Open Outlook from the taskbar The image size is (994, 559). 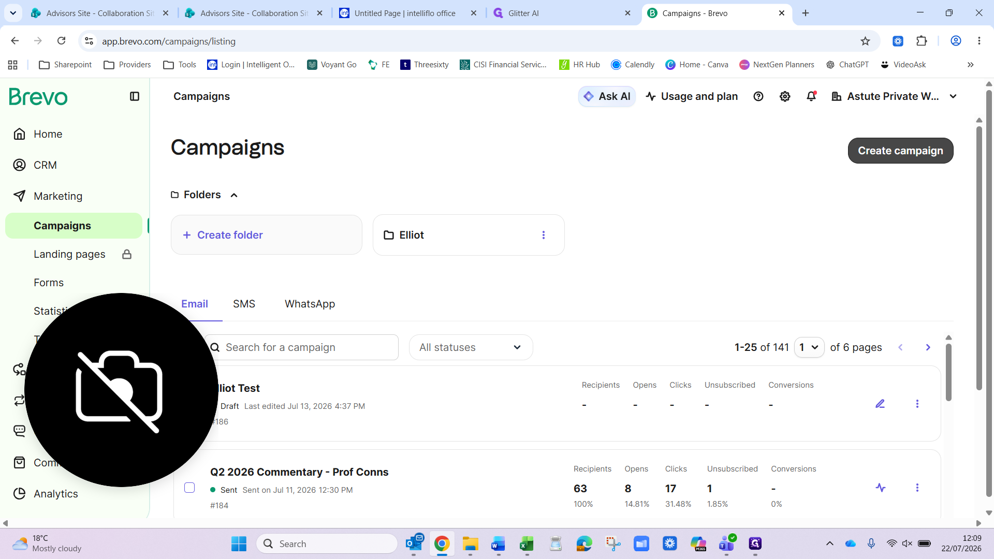tap(414, 543)
